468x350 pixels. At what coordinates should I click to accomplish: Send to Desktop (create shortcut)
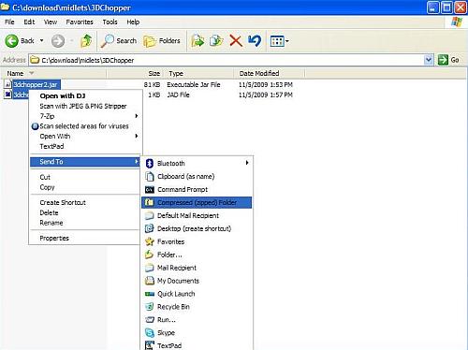tap(197, 228)
